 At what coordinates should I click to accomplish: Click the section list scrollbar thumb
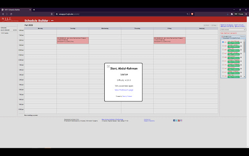click(x=244, y=47)
